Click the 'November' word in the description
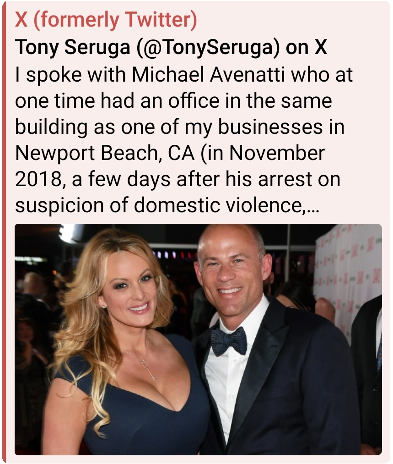 coord(277,153)
